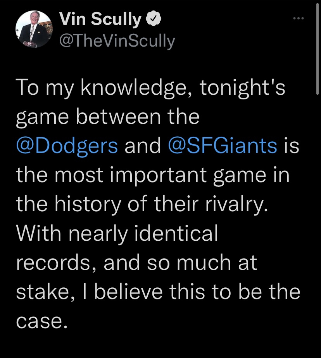Viewport: 321px width, 358px height.
Task: Click the word "believe" in the tweet
Action: pyautogui.click(x=128, y=292)
